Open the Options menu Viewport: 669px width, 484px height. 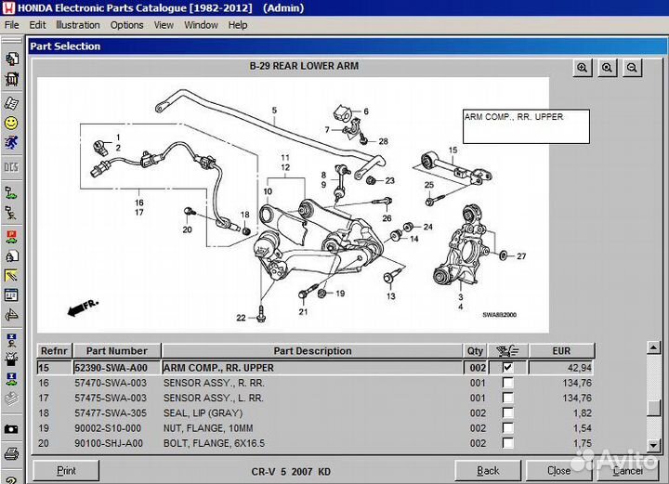pos(126,25)
